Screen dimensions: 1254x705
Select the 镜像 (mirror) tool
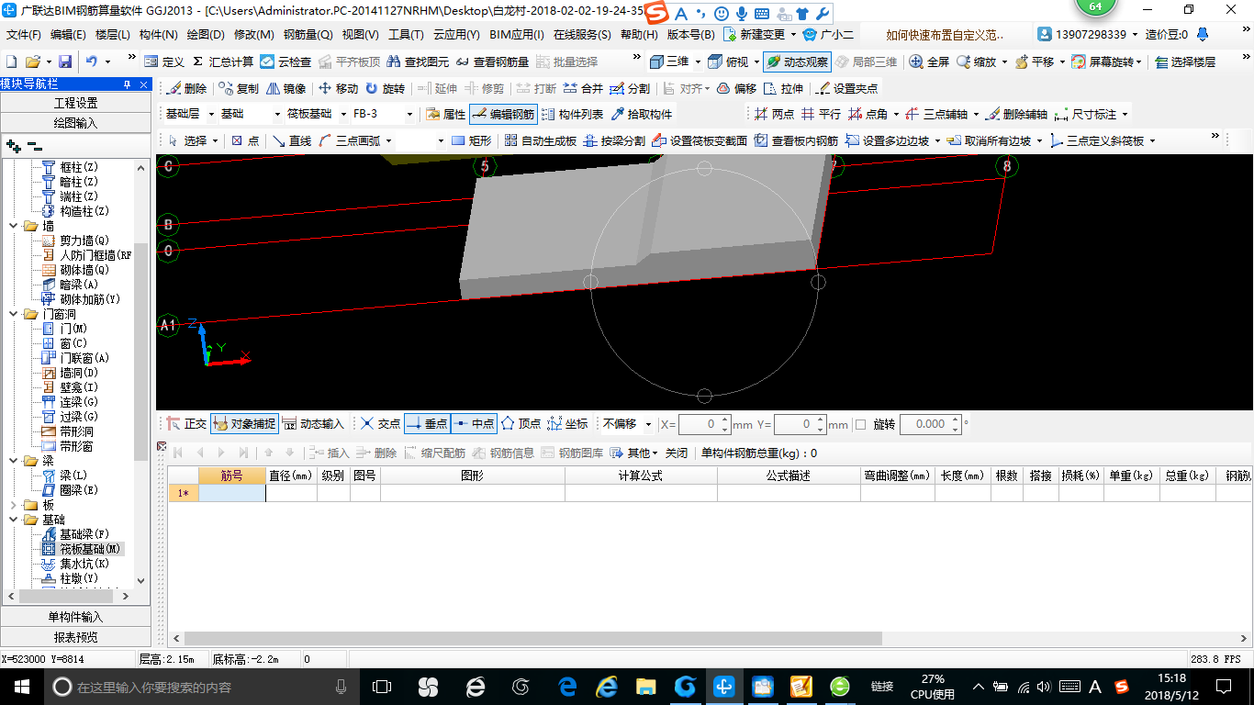(x=286, y=89)
